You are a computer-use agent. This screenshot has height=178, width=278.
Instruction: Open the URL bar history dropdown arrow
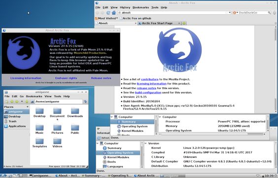230,13
